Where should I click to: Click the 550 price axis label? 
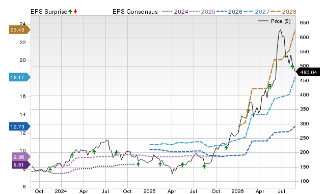point(304,52)
